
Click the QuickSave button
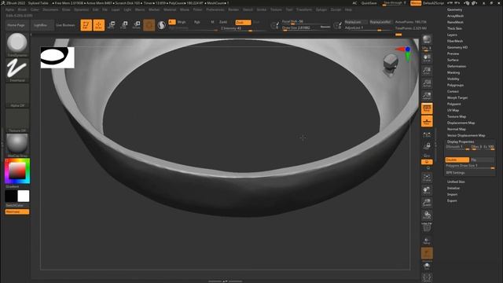click(369, 3)
